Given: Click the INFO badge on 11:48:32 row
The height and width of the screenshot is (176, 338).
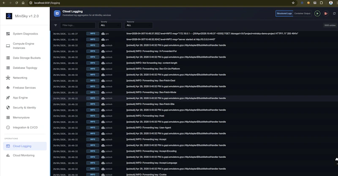Looking at the screenshot, I should coord(93,39).
